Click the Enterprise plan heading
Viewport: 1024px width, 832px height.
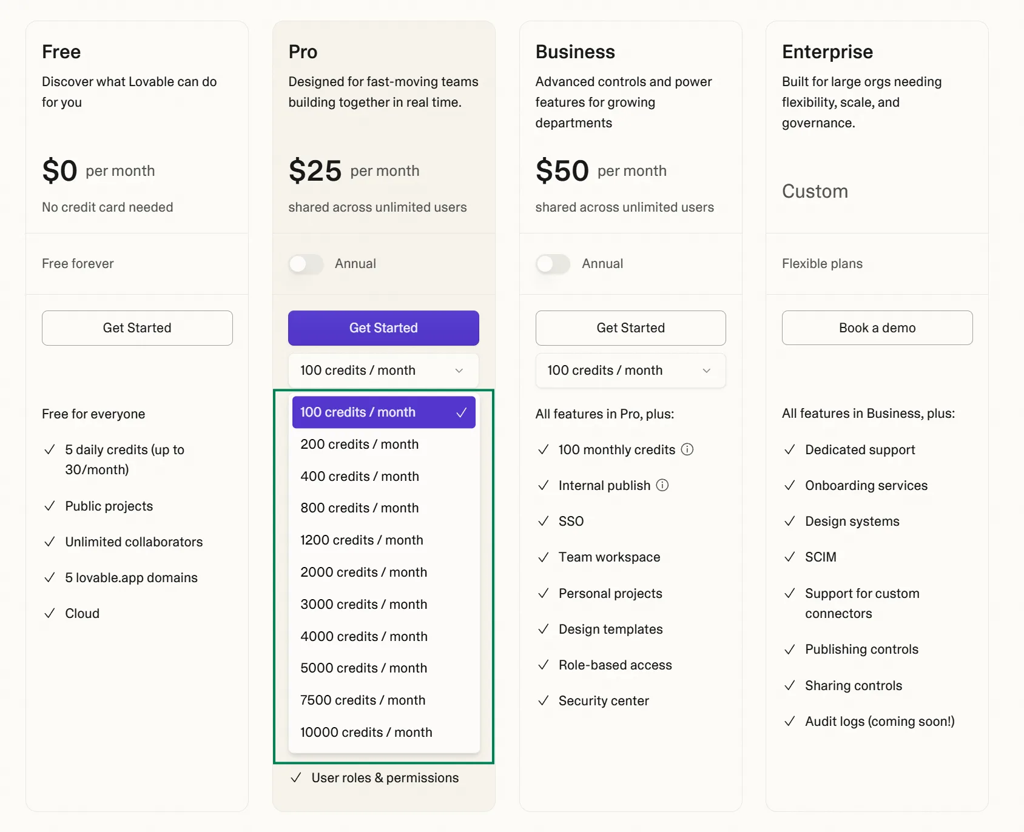(x=827, y=52)
